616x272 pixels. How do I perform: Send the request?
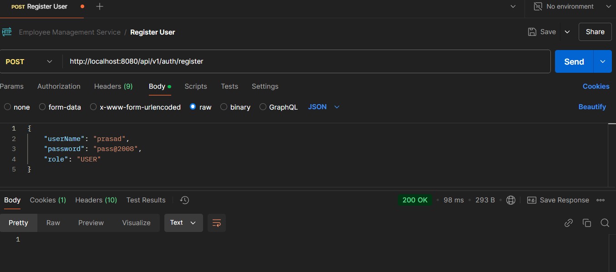(574, 61)
